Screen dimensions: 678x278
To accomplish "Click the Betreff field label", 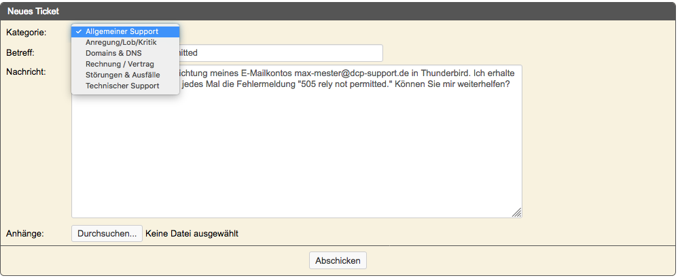I will tap(20, 53).
